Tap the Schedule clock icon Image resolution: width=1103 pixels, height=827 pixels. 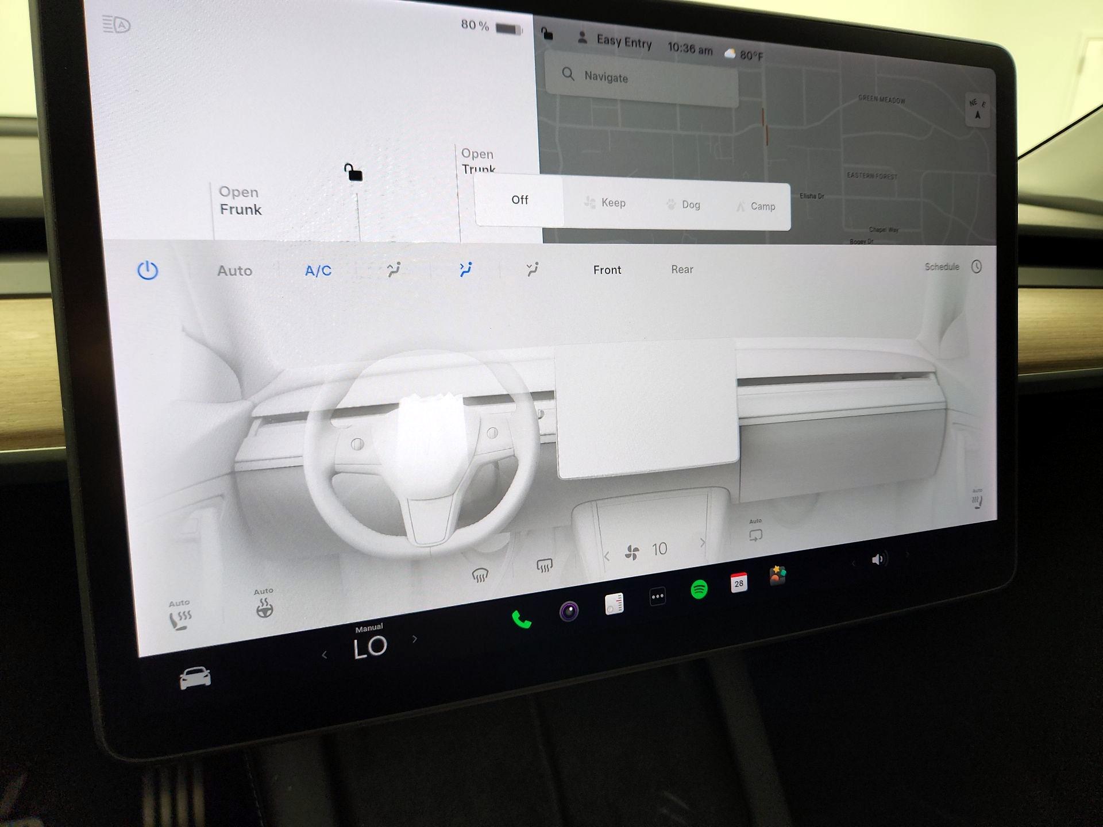tap(977, 266)
